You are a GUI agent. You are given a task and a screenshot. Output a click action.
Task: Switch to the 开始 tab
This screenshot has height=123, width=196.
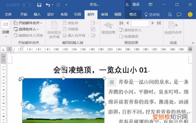pyautogui.click(x=24, y=14)
